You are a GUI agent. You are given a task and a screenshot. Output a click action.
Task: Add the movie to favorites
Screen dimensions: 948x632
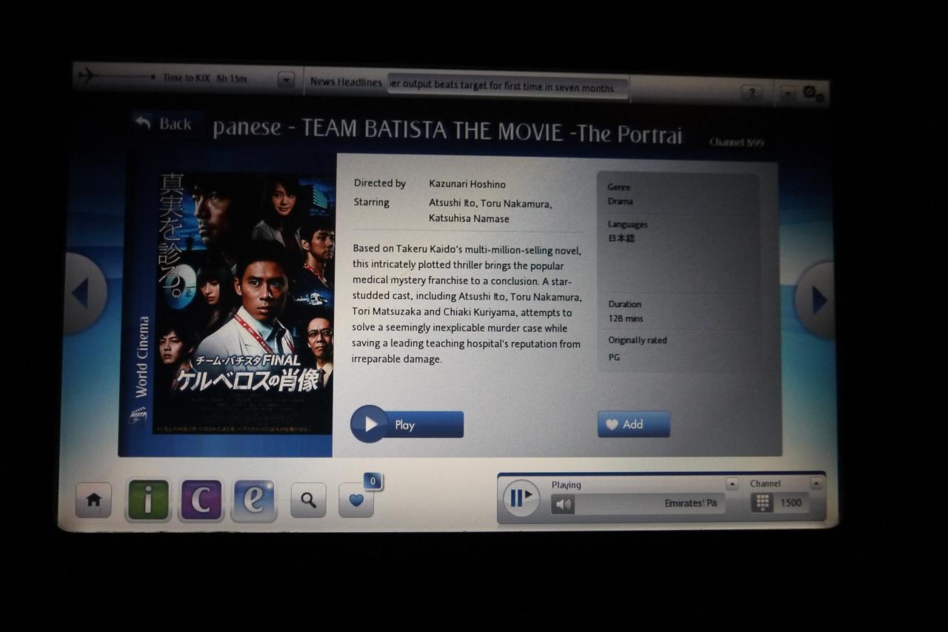coord(633,424)
